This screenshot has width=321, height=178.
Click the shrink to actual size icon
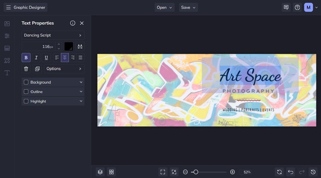click(x=174, y=172)
